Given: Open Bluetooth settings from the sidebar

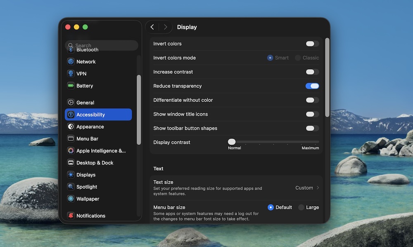Looking at the screenshot, I should click(x=87, y=49).
